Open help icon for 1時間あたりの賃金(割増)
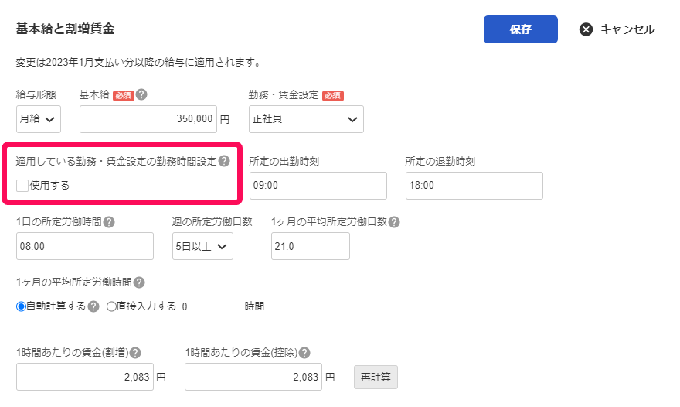 tap(135, 353)
